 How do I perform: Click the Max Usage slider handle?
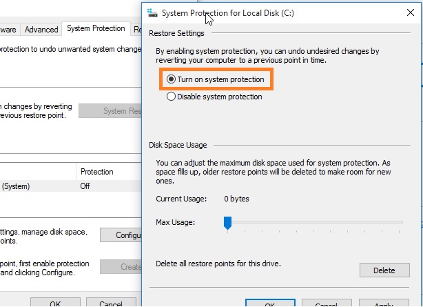pos(227,223)
